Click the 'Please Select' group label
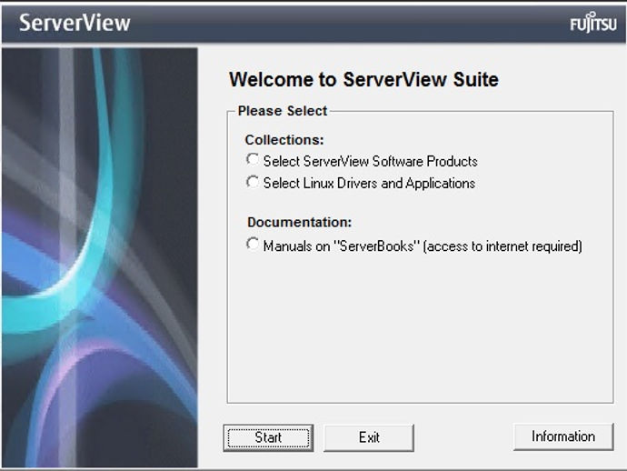Screen dimensions: 627x471 coord(283,111)
